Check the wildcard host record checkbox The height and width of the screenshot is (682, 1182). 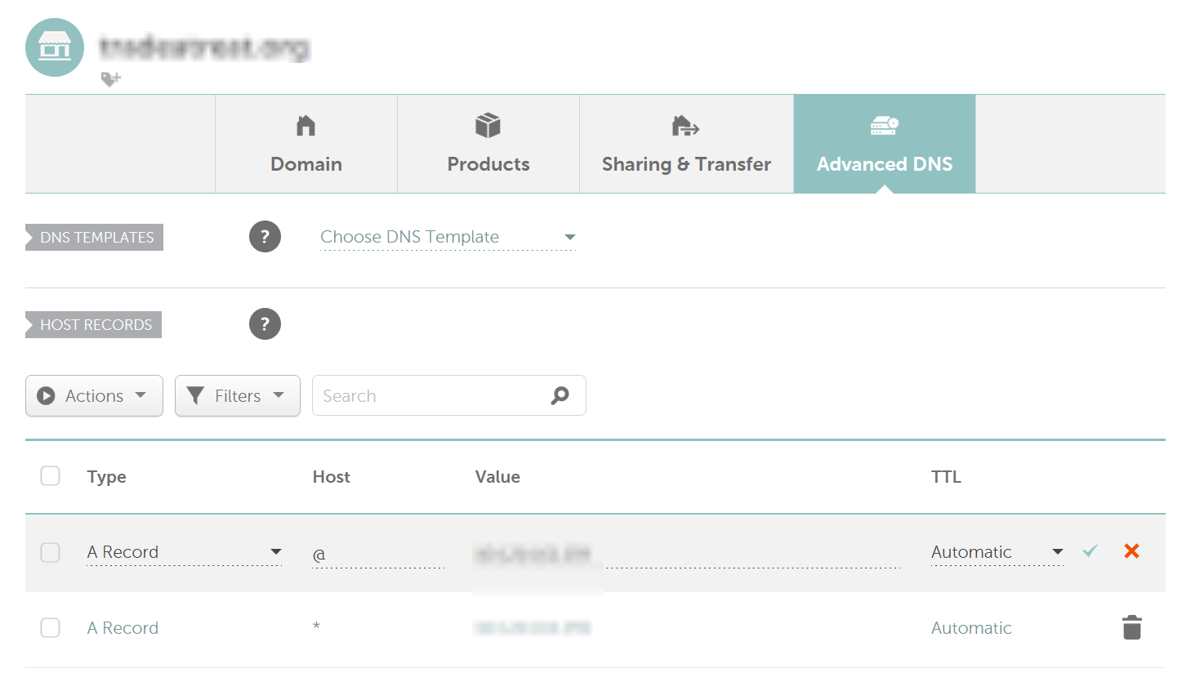tap(51, 628)
